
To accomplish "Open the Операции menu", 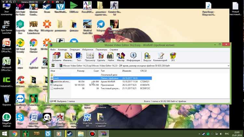I will click(x=75, y=49).
